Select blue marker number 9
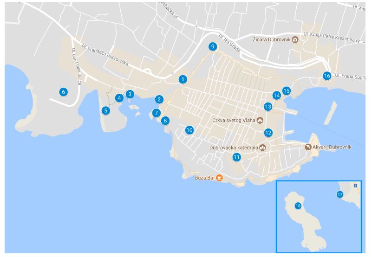The width and height of the screenshot is (372, 257). (x=213, y=46)
